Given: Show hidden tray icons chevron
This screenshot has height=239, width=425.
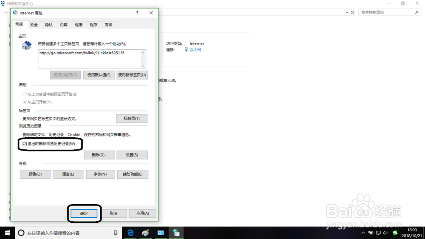Looking at the screenshot, I should (363, 233).
